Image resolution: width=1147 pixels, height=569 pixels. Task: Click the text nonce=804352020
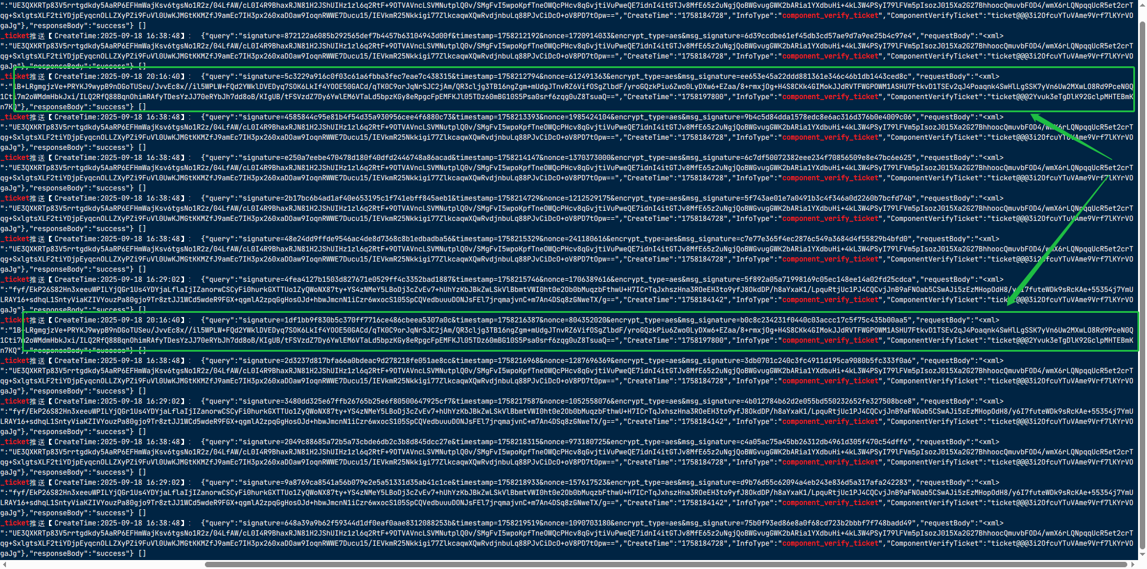[576, 320]
